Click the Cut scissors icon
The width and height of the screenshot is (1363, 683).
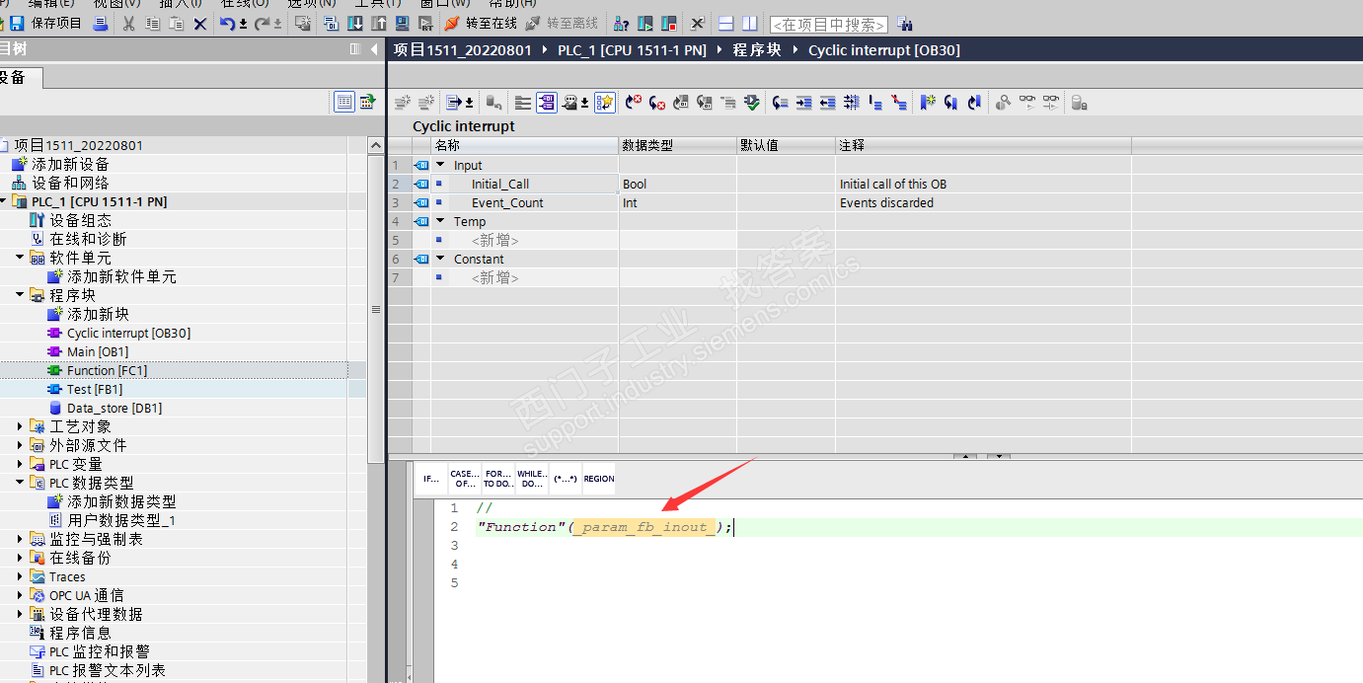(128, 23)
